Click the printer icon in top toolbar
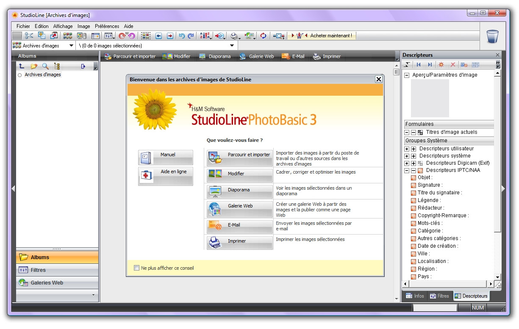Image resolution: width=519 pixels, height=329 pixels. point(234,36)
